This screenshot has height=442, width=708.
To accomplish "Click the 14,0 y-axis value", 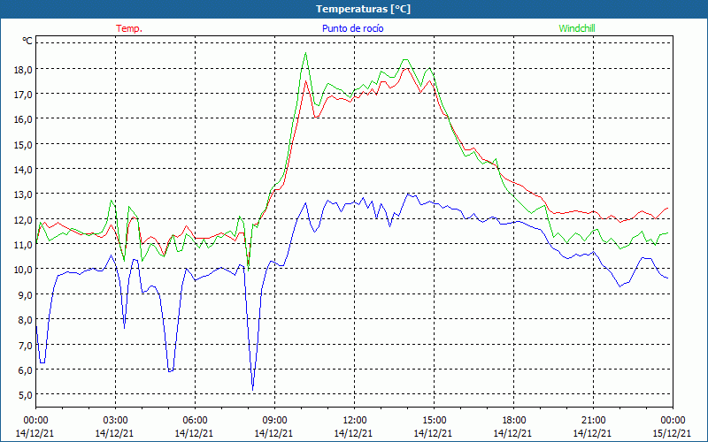I will [x=25, y=169].
